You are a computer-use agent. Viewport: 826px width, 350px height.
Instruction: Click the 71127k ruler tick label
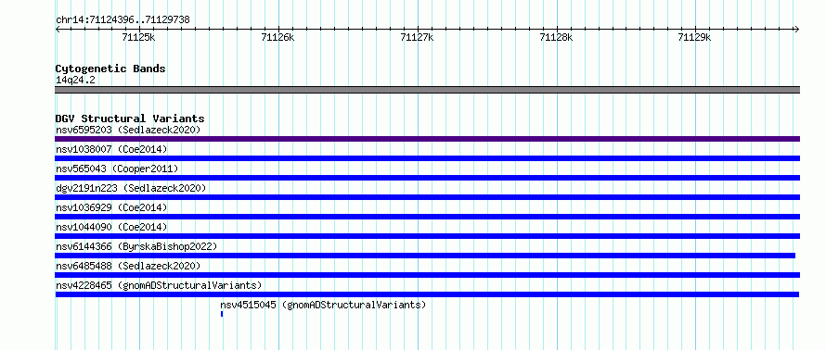tap(417, 37)
